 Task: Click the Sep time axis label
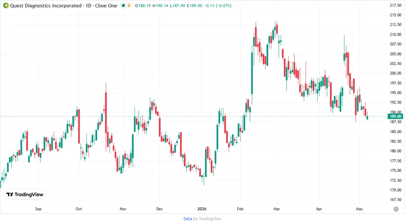coord(38,209)
